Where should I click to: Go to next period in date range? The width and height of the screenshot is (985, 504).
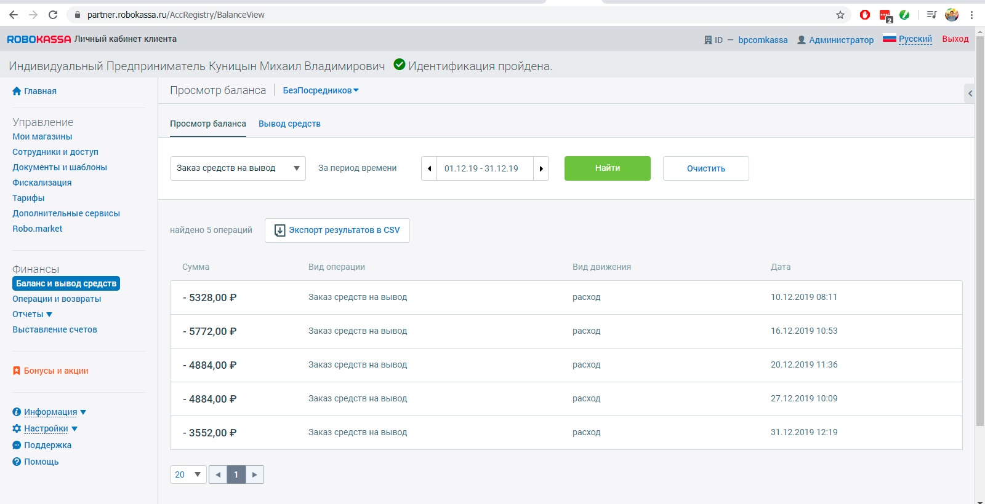[541, 168]
